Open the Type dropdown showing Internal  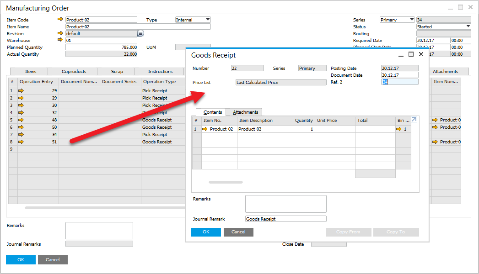[x=208, y=20]
